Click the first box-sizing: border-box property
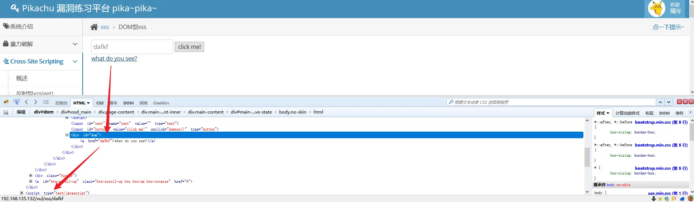 [x=633, y=132]
